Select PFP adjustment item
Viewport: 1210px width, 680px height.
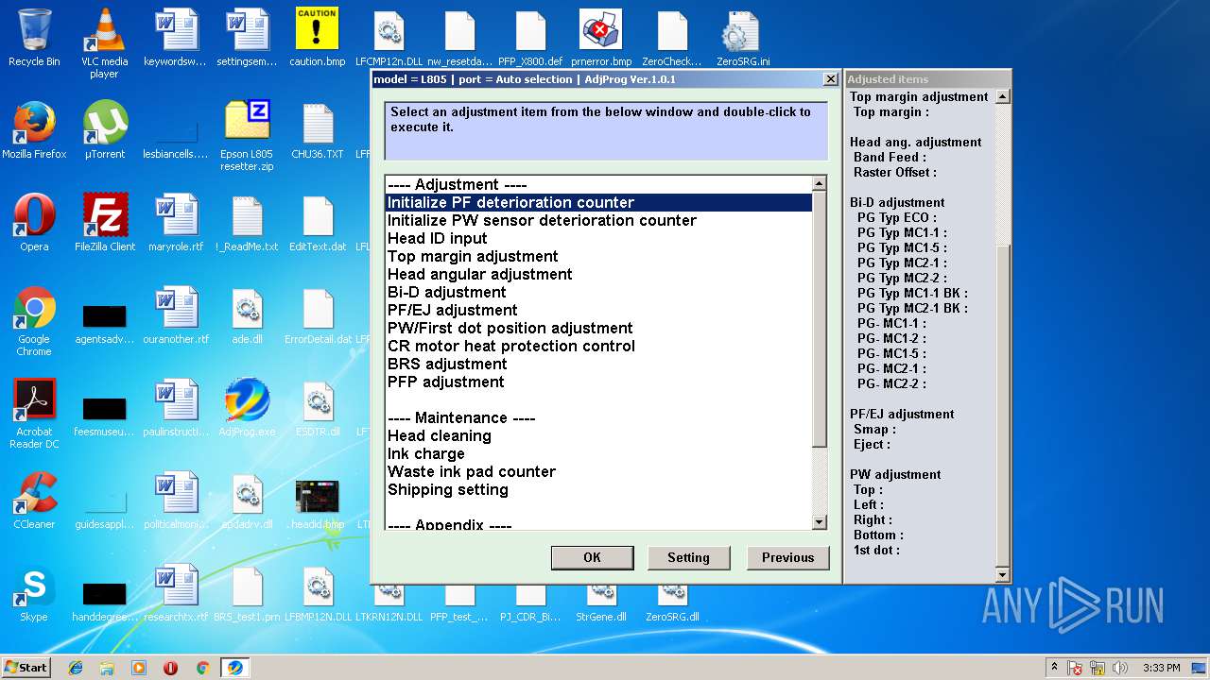pyautogui.click(x=598, y=382)
